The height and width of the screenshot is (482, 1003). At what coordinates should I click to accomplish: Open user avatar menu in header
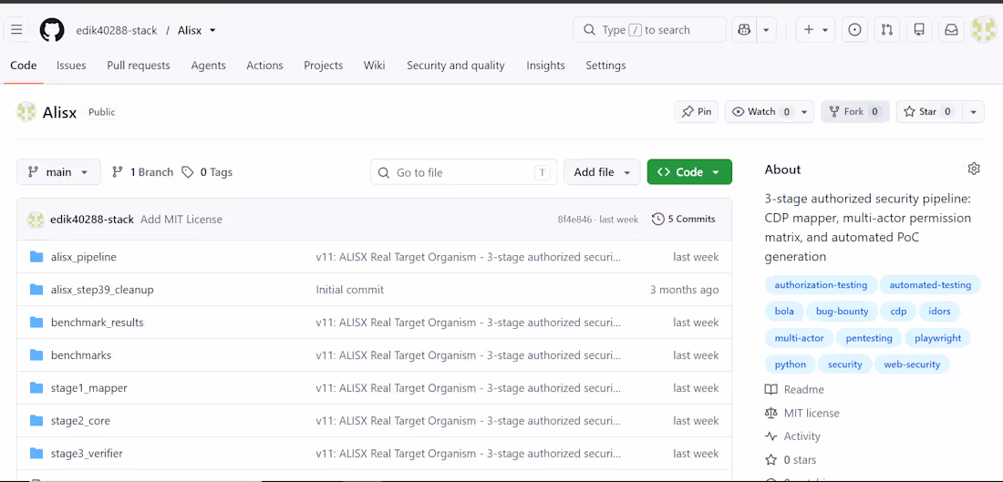point(983,30)
